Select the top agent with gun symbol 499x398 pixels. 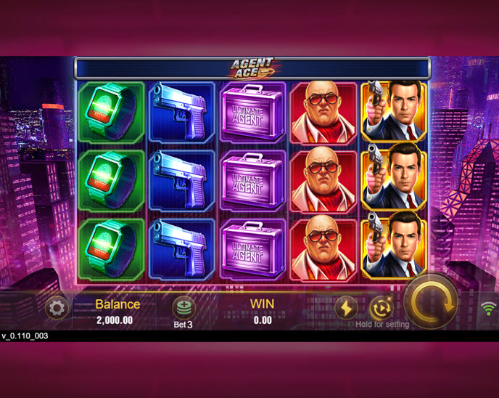[394, 112]
